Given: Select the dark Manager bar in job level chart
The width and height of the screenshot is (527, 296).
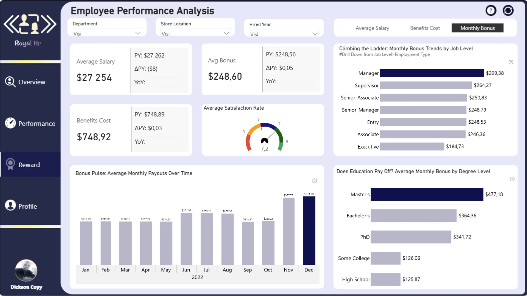Looking at the screenshot, I should (x=432, y=73).
